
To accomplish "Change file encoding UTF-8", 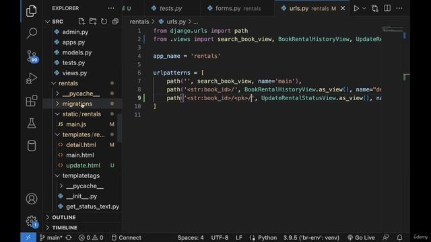I will coord(220,237).
